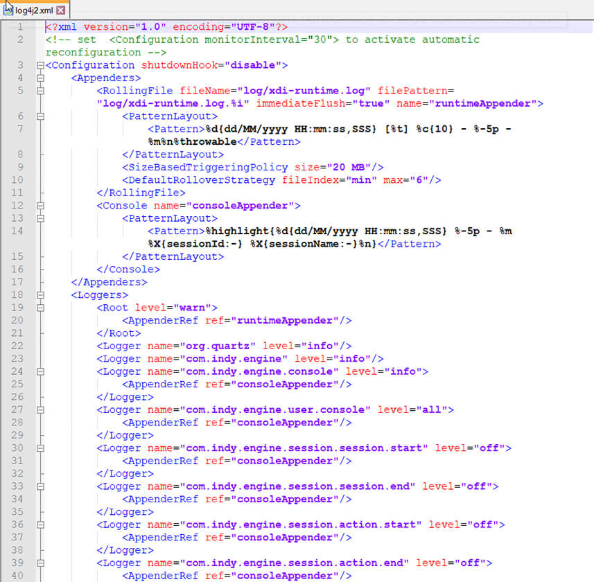Collapse the session.action.end logger block

point(40,562)
